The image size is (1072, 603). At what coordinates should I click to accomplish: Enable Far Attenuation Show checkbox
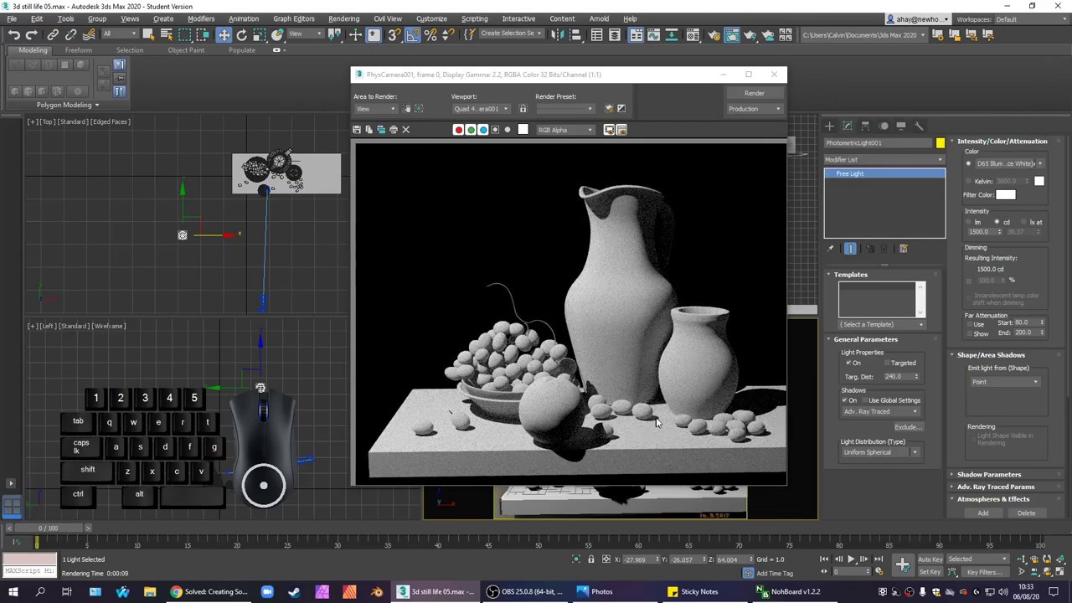[x=969, y=333]
